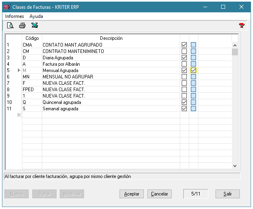Open help via the red question mark icon
The image size is (253, 209).
coord(241,25)
